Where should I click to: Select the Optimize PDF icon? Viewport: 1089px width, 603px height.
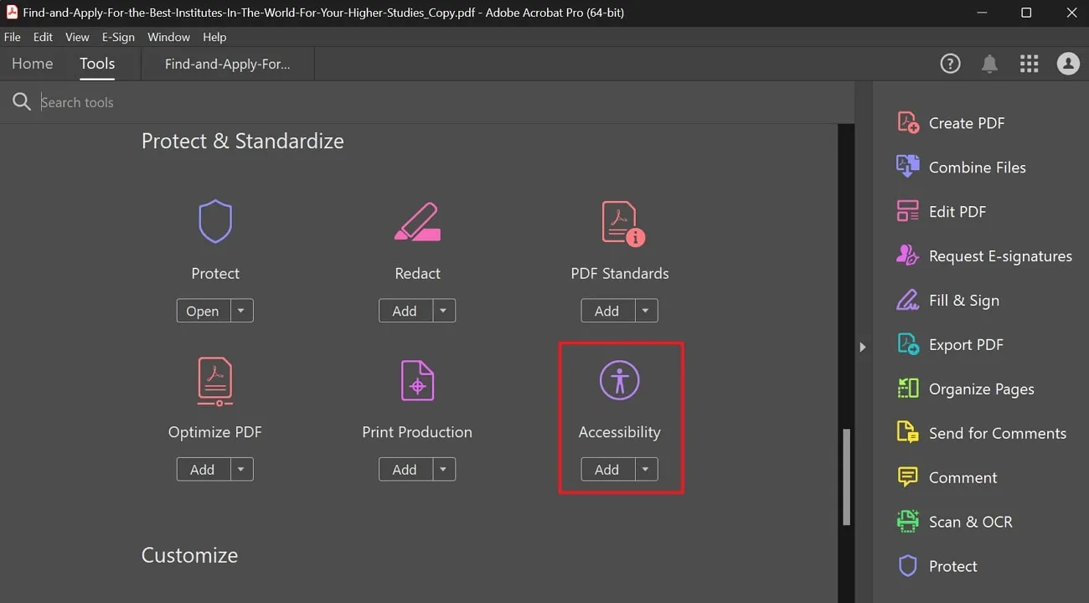215,381
